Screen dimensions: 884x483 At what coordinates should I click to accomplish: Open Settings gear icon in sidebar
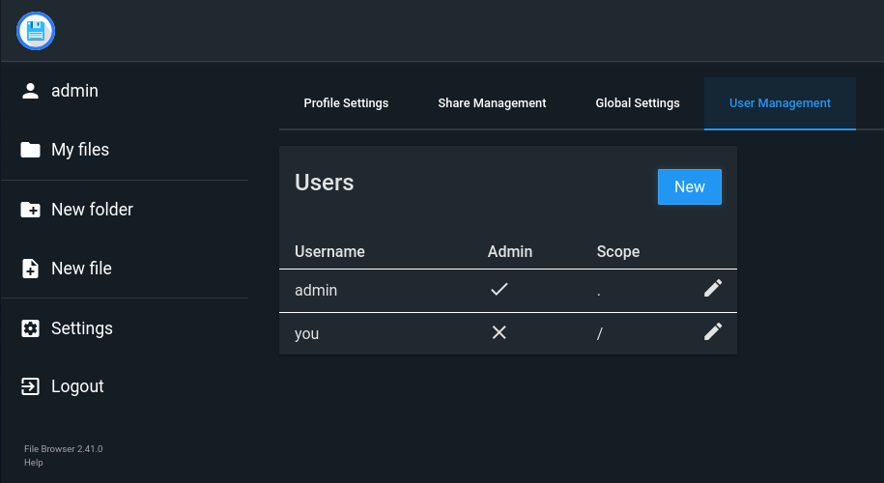tap(31, 328)
